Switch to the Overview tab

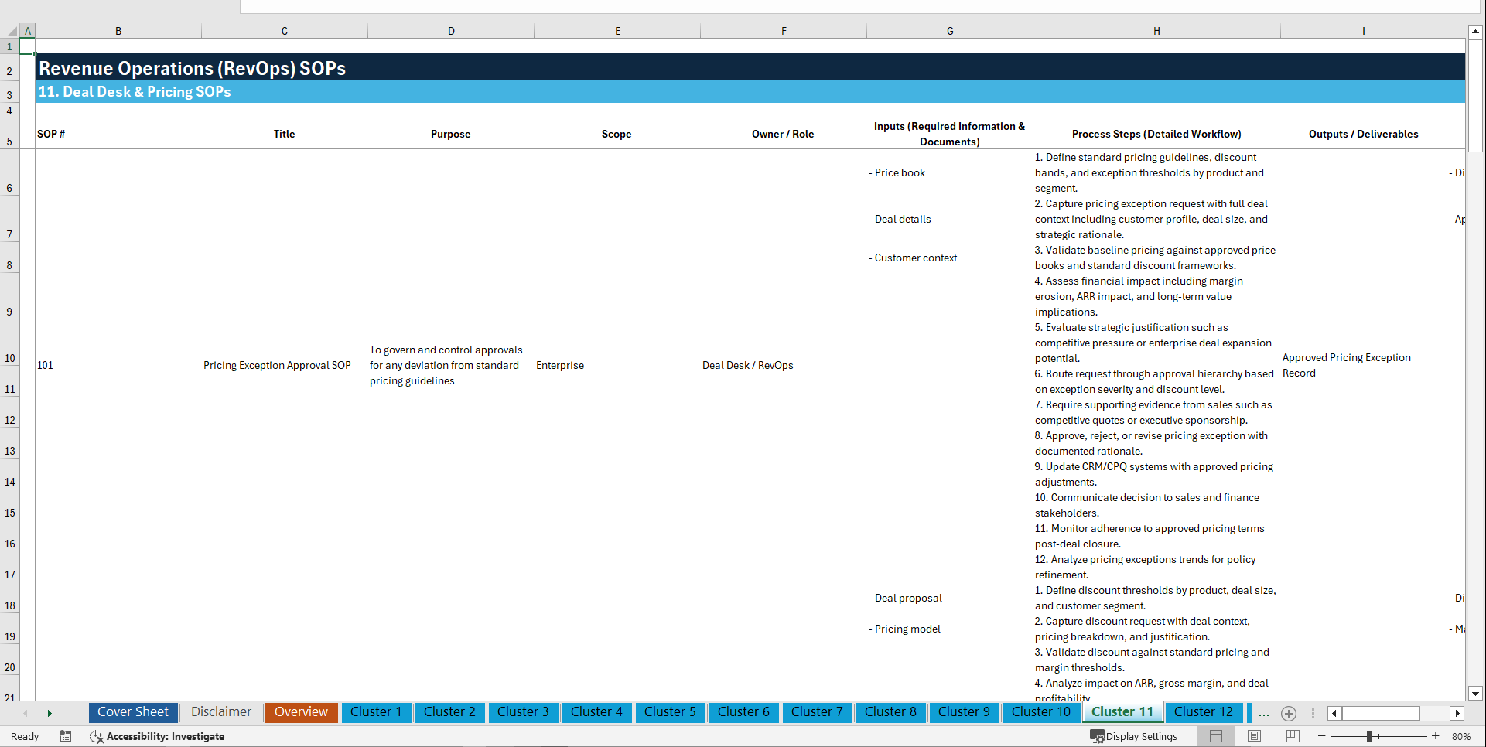tap(301, 712)
